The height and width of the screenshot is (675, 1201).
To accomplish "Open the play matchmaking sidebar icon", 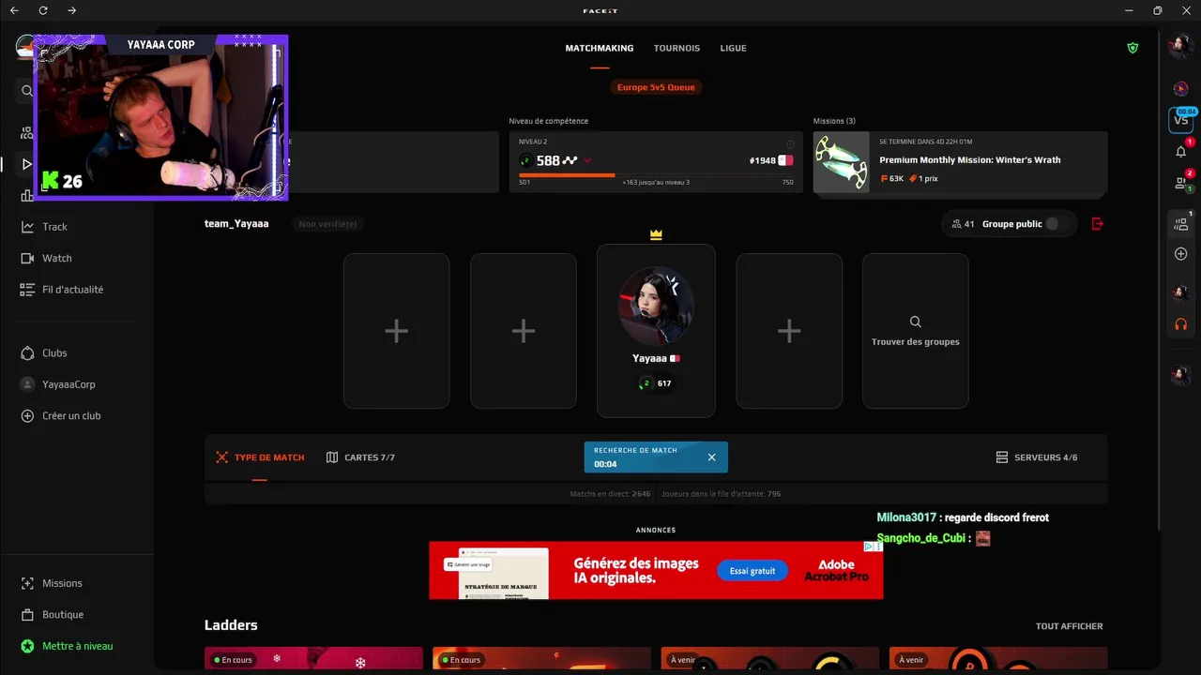I will tap(26, 164).
